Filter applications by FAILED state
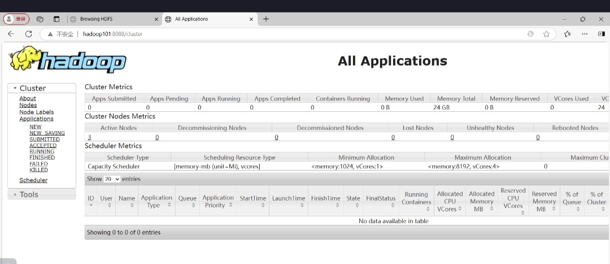610x264 pixels. [38, 164]
